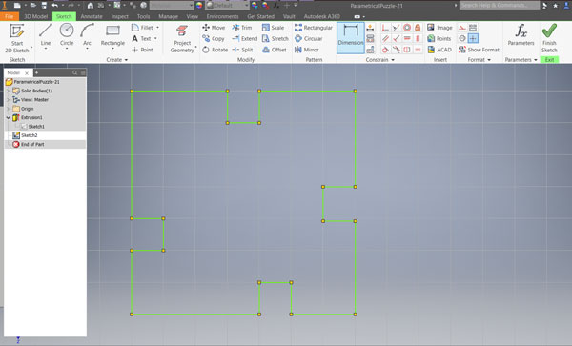This screenshot has width=572, height=346.
Task: Apply the Concentric constraint
Action: pos(407,28)
